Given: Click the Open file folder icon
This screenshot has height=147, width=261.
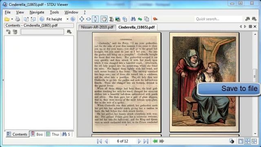Looking at the screenshot, I should [x=7, y=19].
